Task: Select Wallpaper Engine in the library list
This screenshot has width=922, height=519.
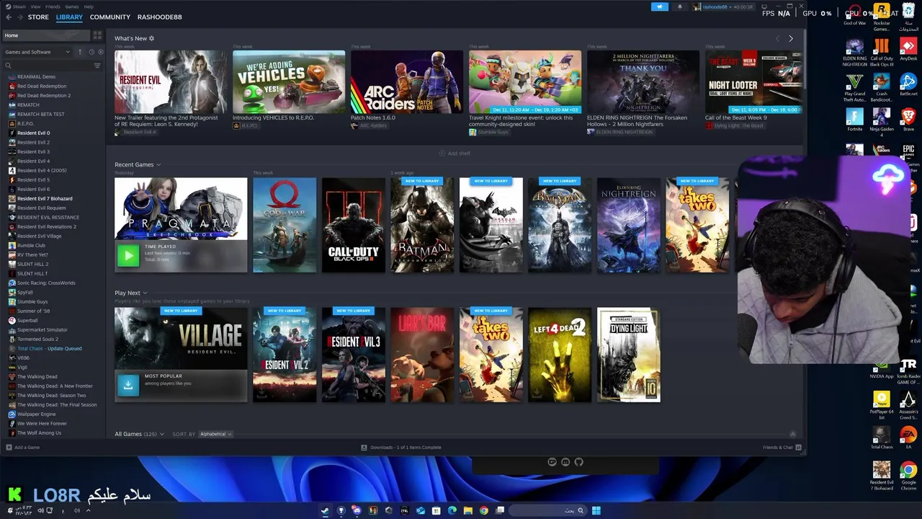Action: tap(36, 414)
